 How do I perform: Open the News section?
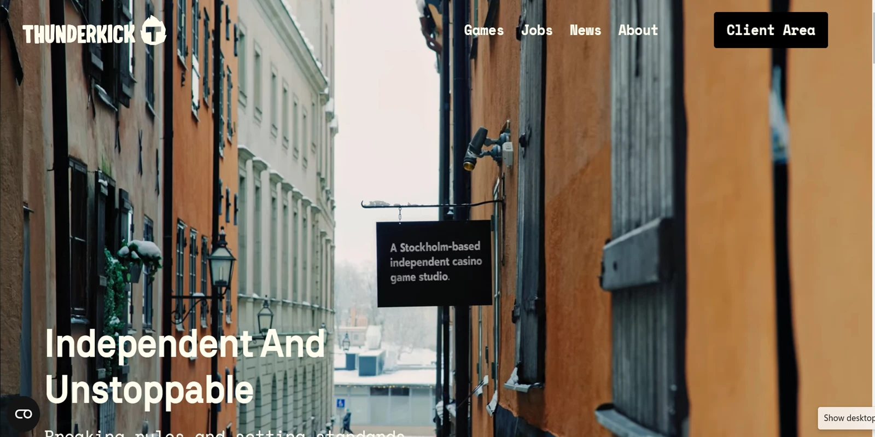585,30
